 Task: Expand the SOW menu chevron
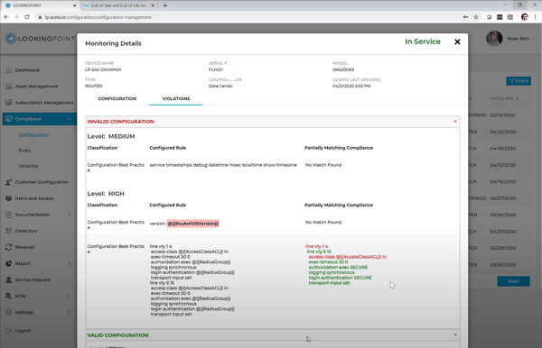coord(69,296)
